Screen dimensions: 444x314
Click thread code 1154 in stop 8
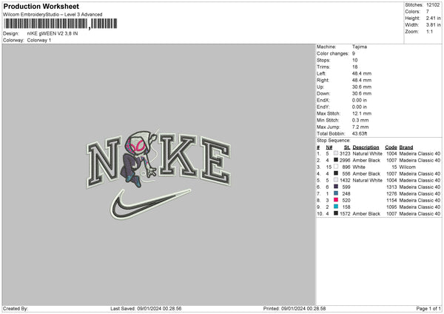[x=392, y=201]
